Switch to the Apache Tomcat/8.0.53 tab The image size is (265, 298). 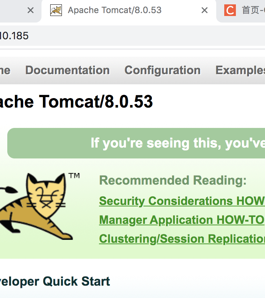129,11
